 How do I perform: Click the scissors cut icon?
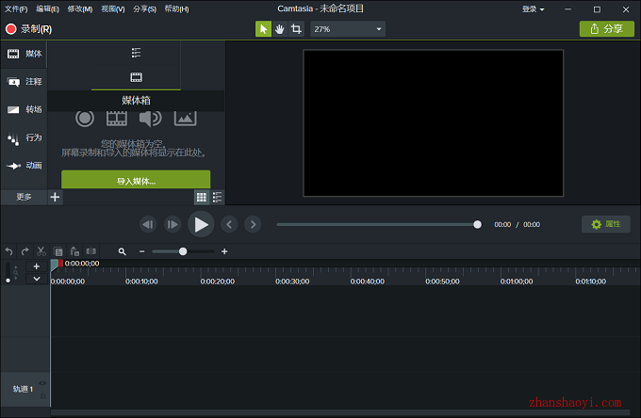click(x=41, y=251)
